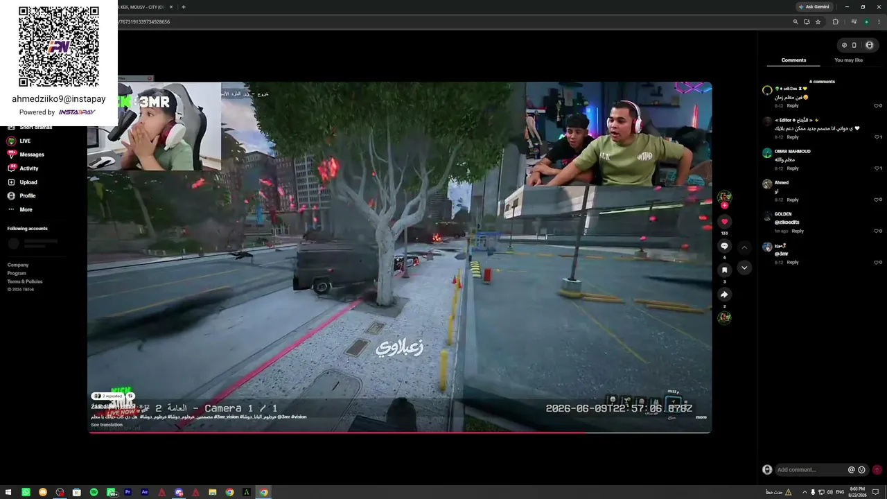Screen dimensions: 887x499
Task: Like the Editor comment with heart
Action: pos(875,137)
